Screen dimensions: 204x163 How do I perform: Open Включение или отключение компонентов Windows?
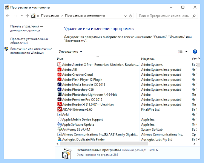31,51
